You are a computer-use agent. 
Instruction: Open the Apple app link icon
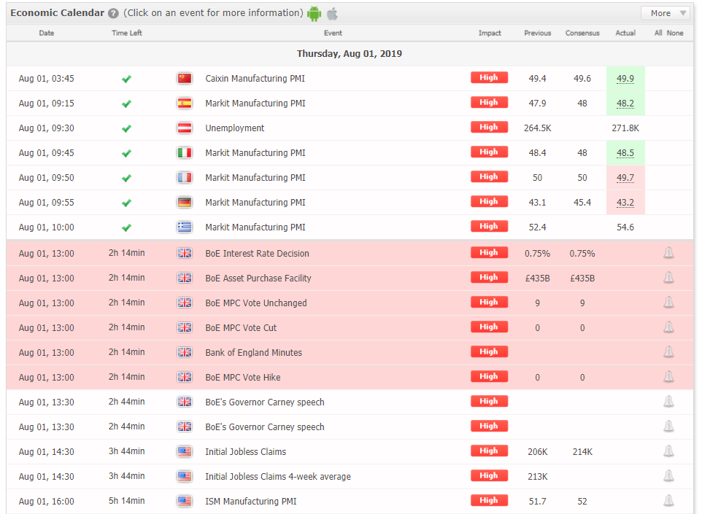click(x=332, y=13)
